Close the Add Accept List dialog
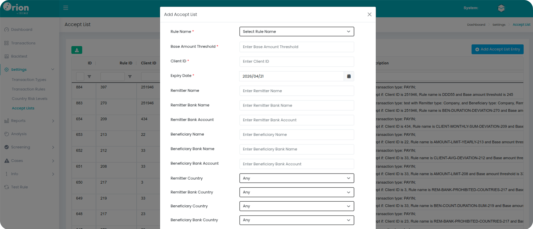This screenshot has height=229, width=533. point(369,15)
